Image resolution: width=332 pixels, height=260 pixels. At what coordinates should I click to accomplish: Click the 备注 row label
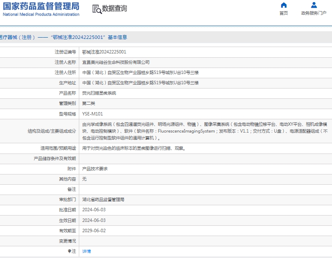(x=72, y=189)
